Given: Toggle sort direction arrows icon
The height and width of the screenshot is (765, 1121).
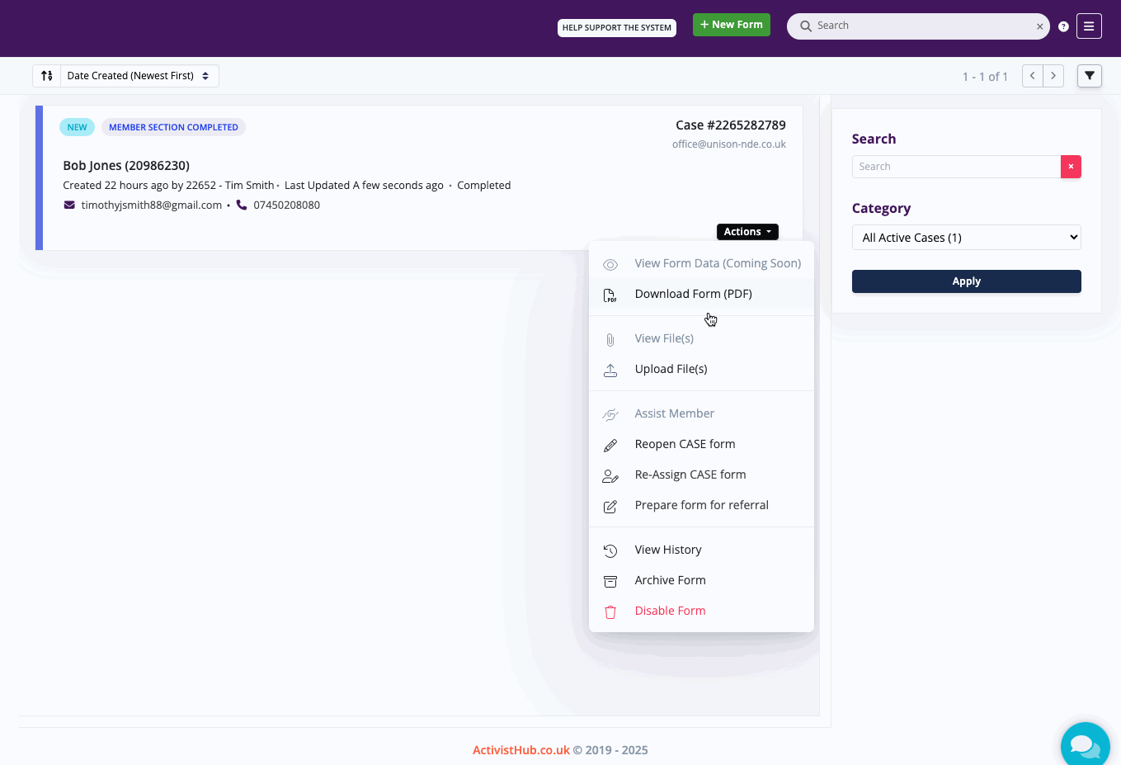Looking at the screenshot, I should click(47, 76).
